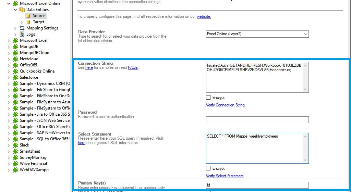This screenshot has height=192, width=351.
Task: Click the Mapping Settings arrows icon
Action: point(22,28)
